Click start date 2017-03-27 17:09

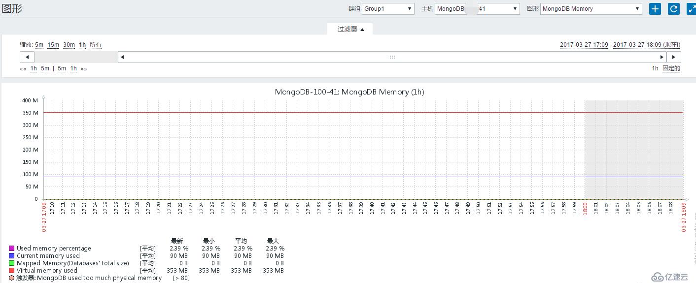tap(584, 45)
